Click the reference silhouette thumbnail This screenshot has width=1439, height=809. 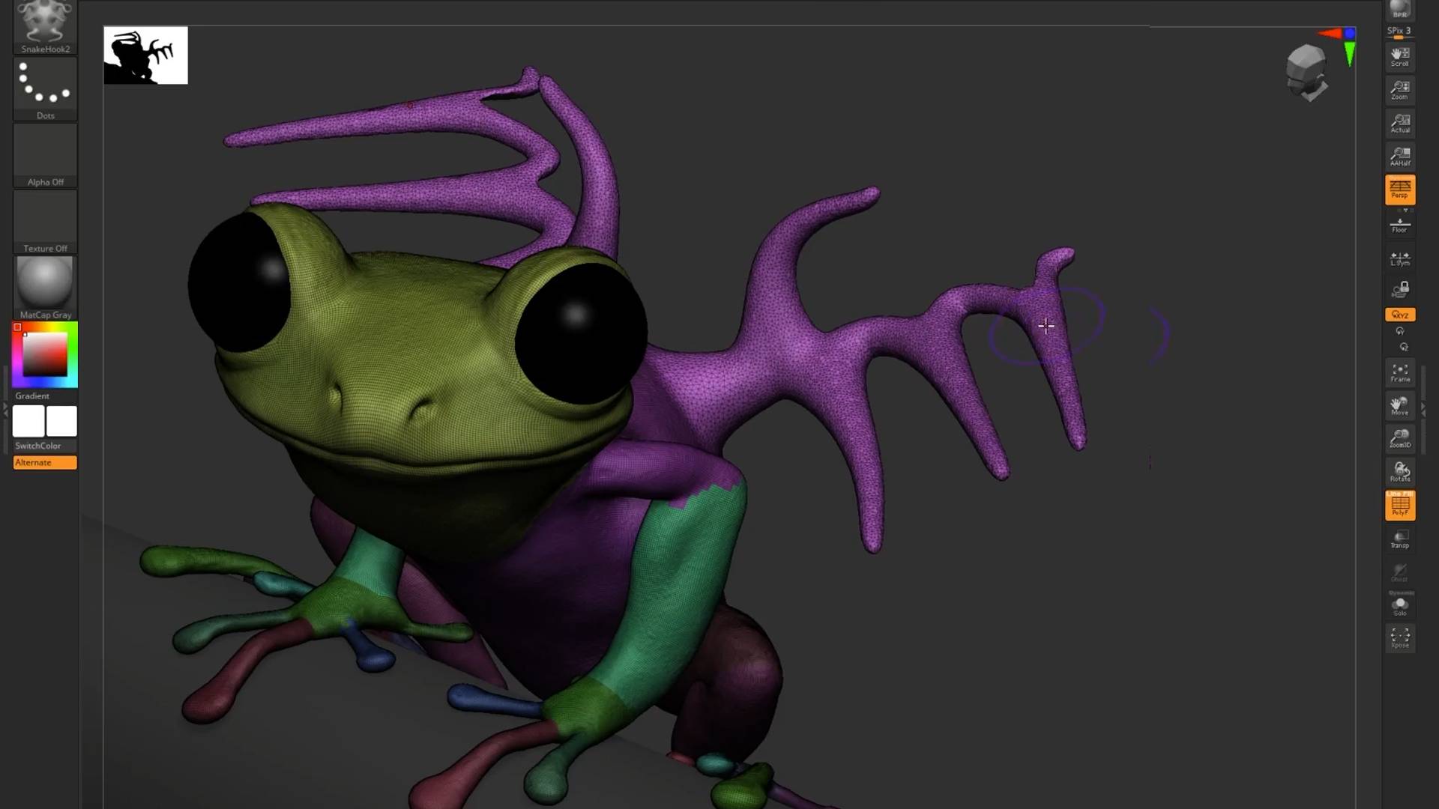coord(145,55)
